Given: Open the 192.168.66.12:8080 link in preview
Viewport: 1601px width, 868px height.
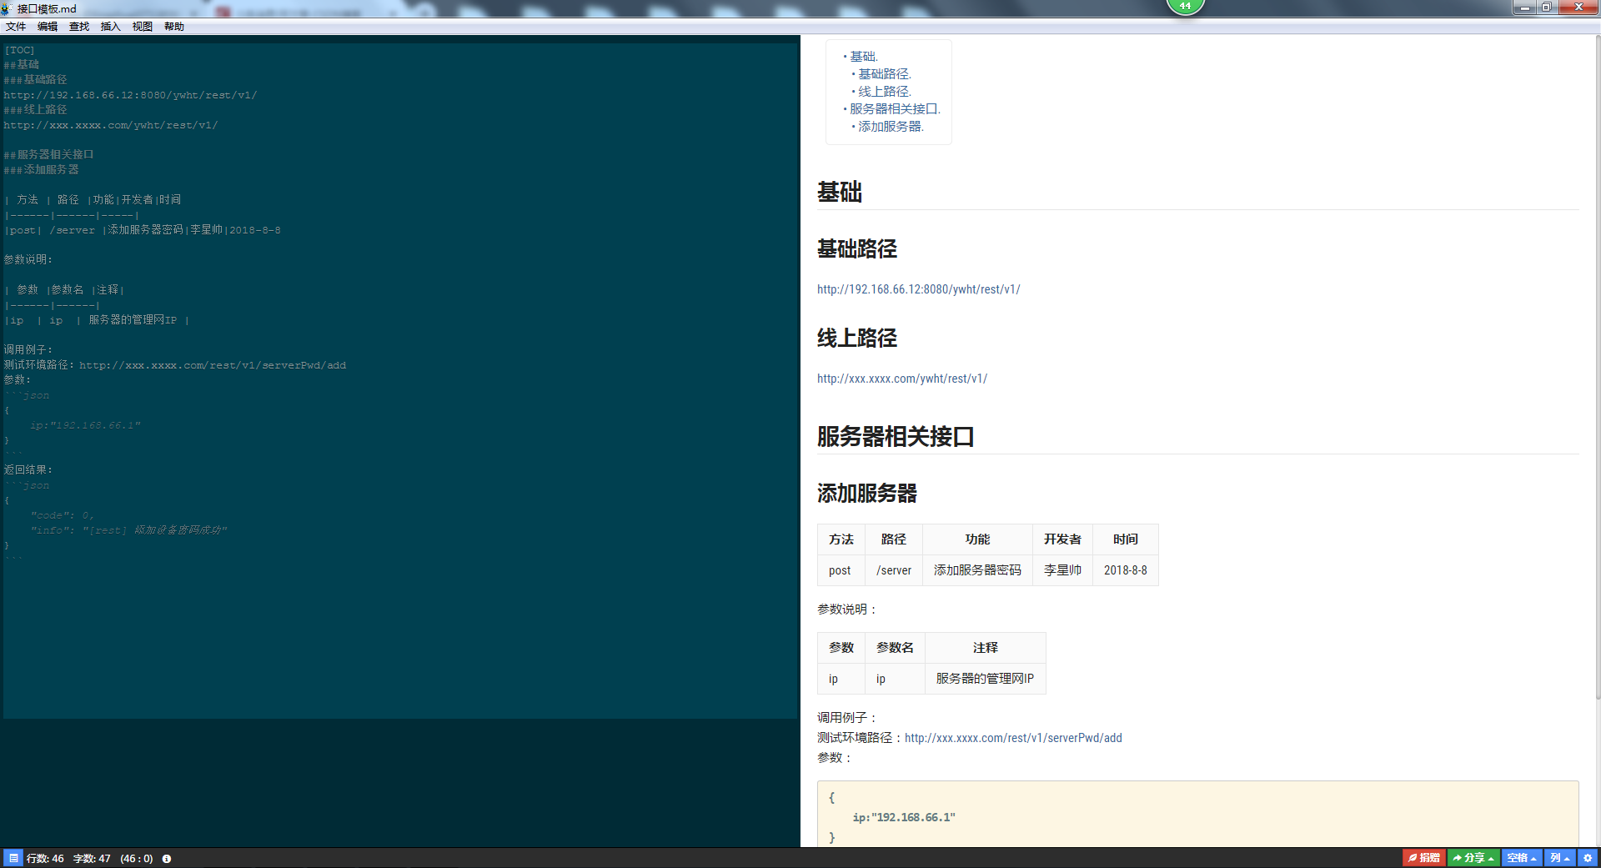Looking at the screenshot, I should click(x=919, y=289).
